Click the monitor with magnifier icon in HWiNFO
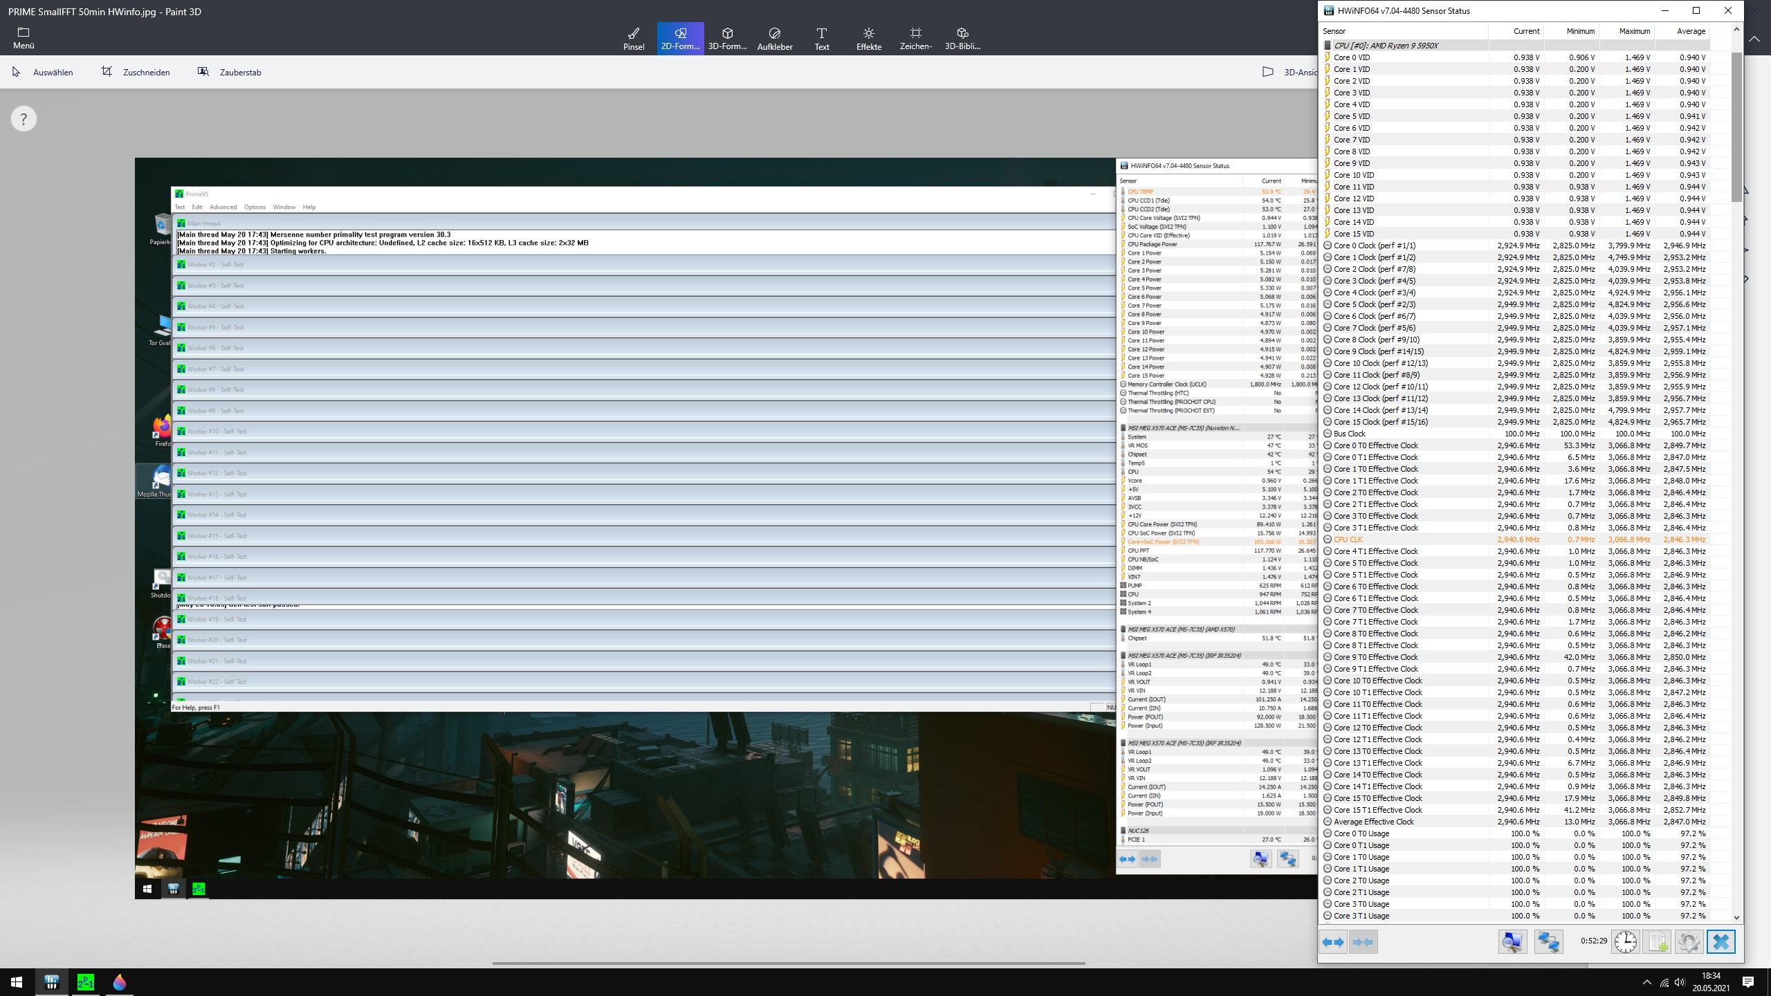Viewport: 1771px width, 996px height. point(1512,942)
